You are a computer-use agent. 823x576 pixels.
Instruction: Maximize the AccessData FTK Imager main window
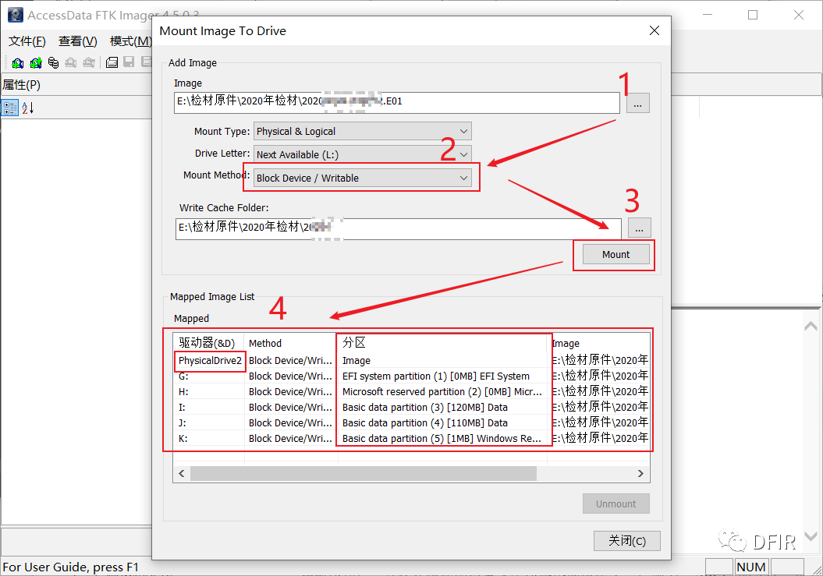pos(753,15)
